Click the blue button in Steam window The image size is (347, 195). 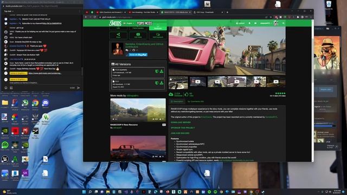[x=325, y=89]
